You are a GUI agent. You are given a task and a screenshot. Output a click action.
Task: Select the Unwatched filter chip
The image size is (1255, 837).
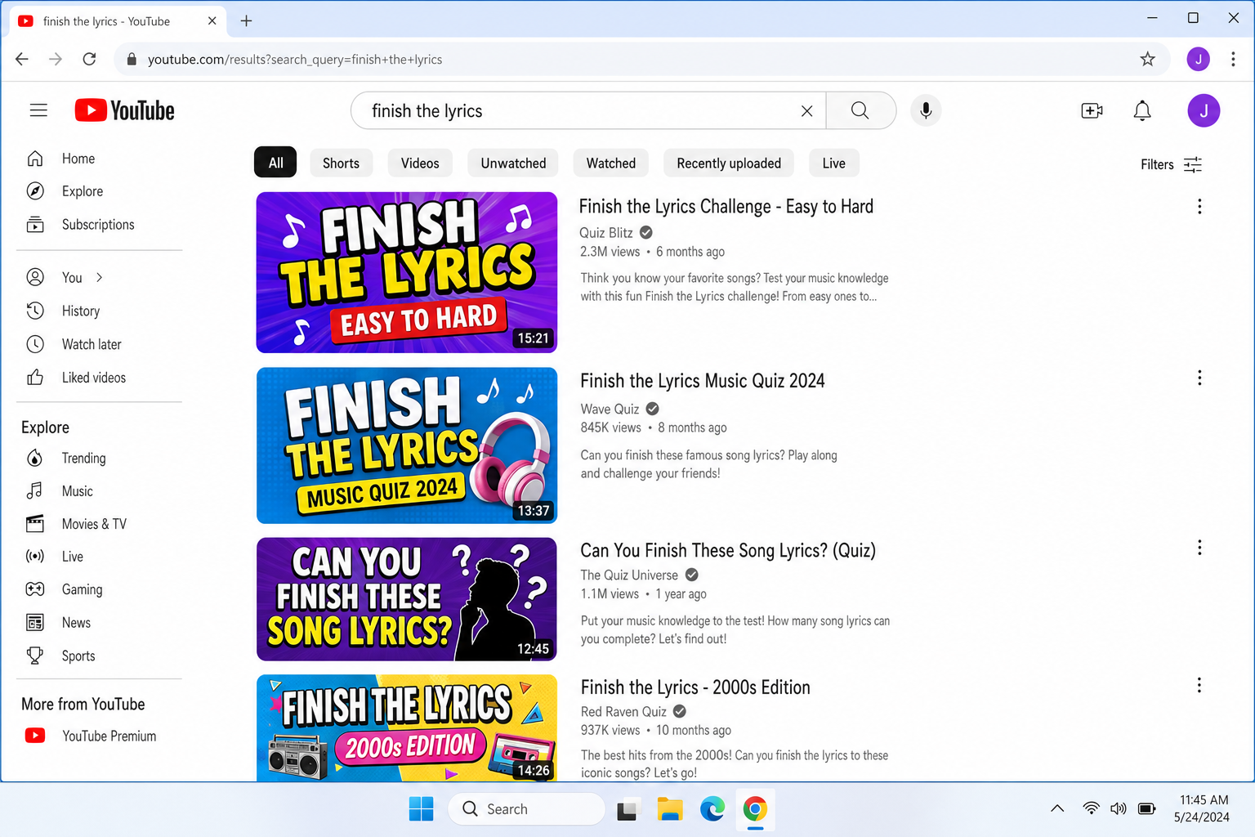point(513,163)
